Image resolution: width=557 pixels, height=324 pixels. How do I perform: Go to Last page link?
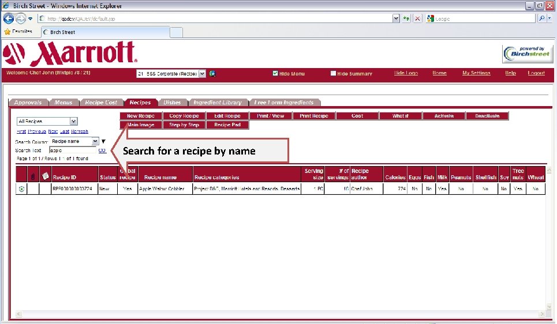tap(65, 131)
